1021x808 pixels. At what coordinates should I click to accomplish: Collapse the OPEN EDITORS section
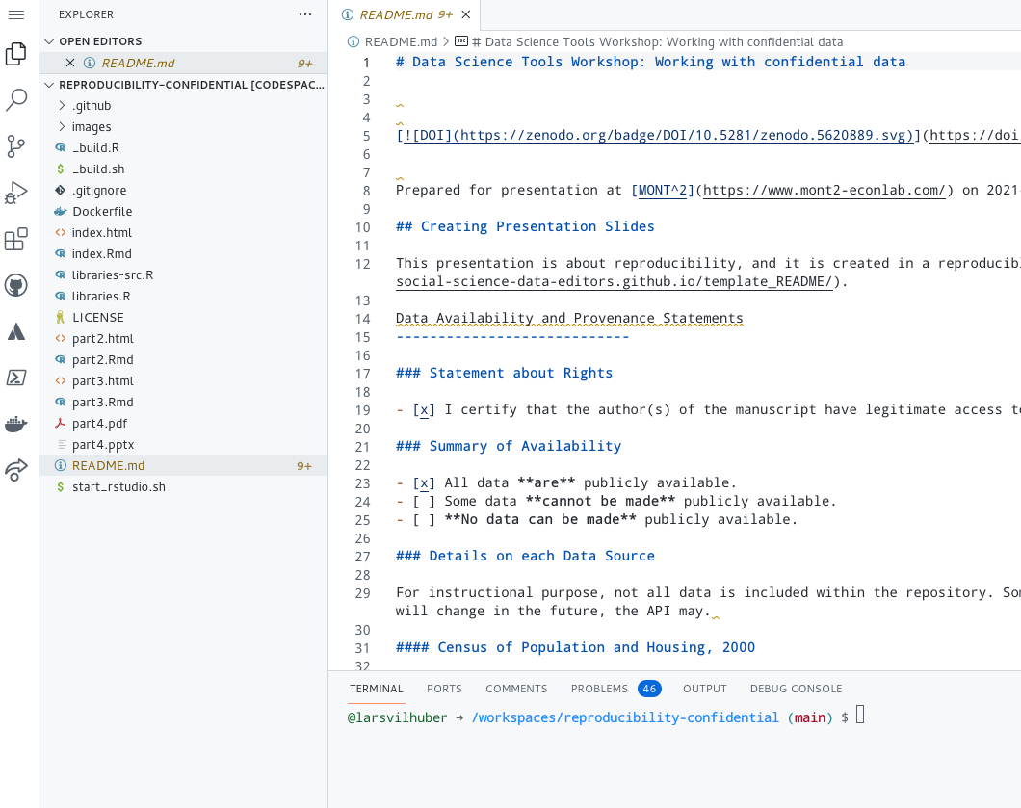100,40
